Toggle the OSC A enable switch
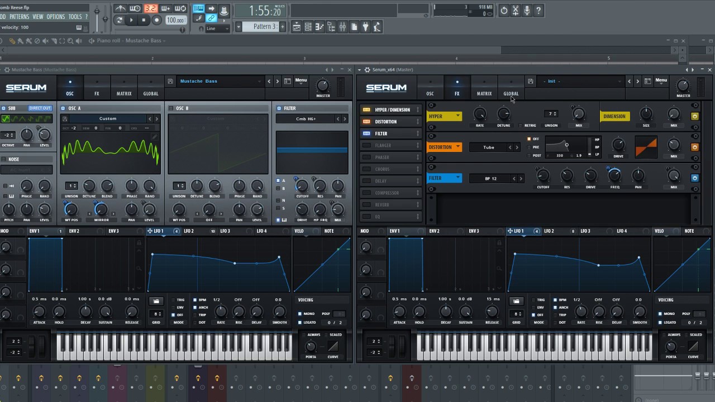Image resolution: width=715 pixels, height=402 pixels. (x=63, y=108)
